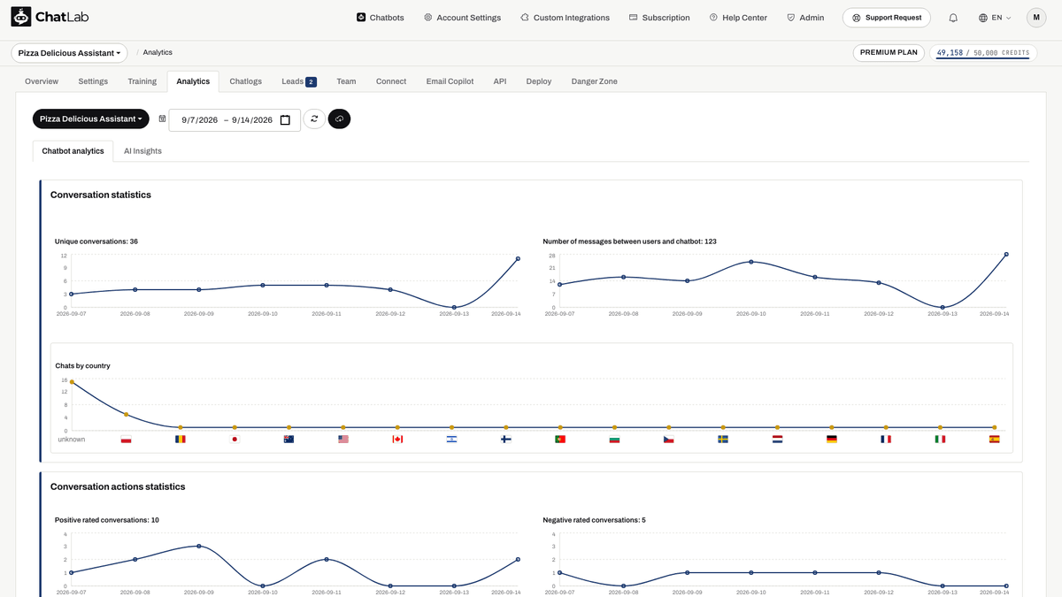Expand the EN language dropdown
Image resolution: width=1062 pixels, height=597 pixels.
[x=995, y=18]
